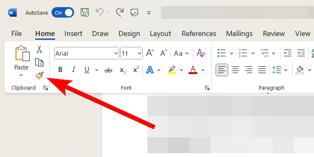Open the File tab
Image resolution: width=314 pixels, height=157 pixels.
pos(16,33)
